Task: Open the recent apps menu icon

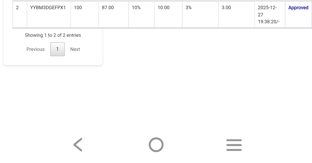Action: coord(234,145)
